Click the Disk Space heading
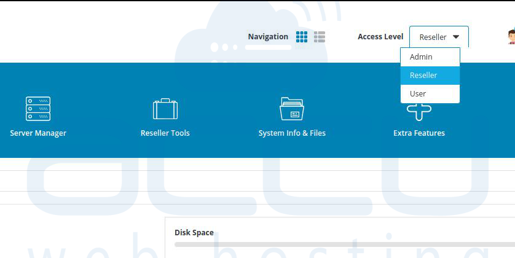Screen dimensions: 515x258 pyautogui.click(x=194, y=233)
